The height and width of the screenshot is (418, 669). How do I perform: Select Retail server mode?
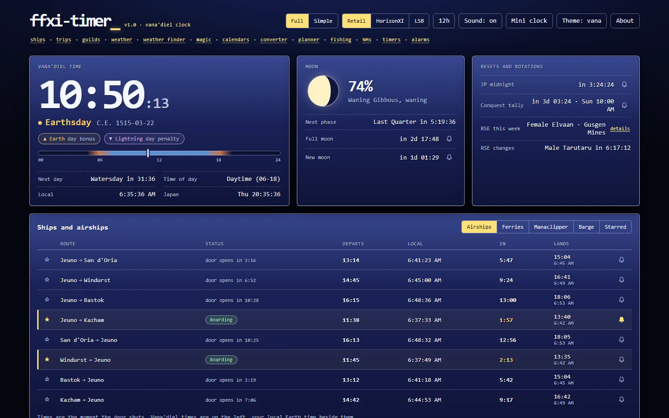click(356, 21)
